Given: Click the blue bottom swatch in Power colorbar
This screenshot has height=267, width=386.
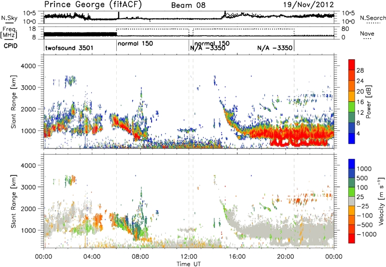Looking at the screenshot, I should pos(352,139).
